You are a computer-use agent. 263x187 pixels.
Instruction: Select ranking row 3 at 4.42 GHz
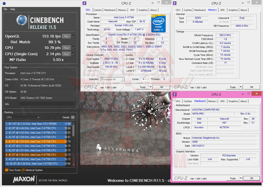[38, 133]
